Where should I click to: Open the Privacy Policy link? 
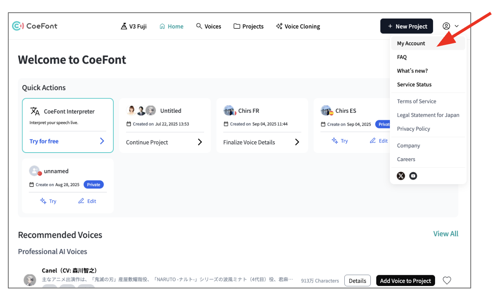click(x=413, y=129)
